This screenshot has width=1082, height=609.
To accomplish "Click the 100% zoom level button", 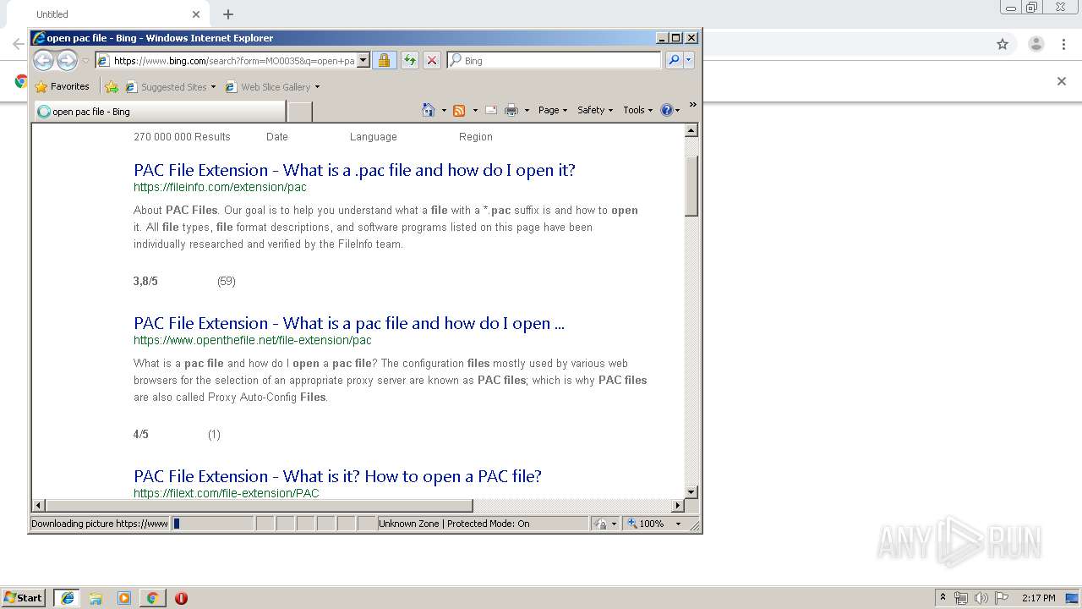I will (x=646, y=524).
